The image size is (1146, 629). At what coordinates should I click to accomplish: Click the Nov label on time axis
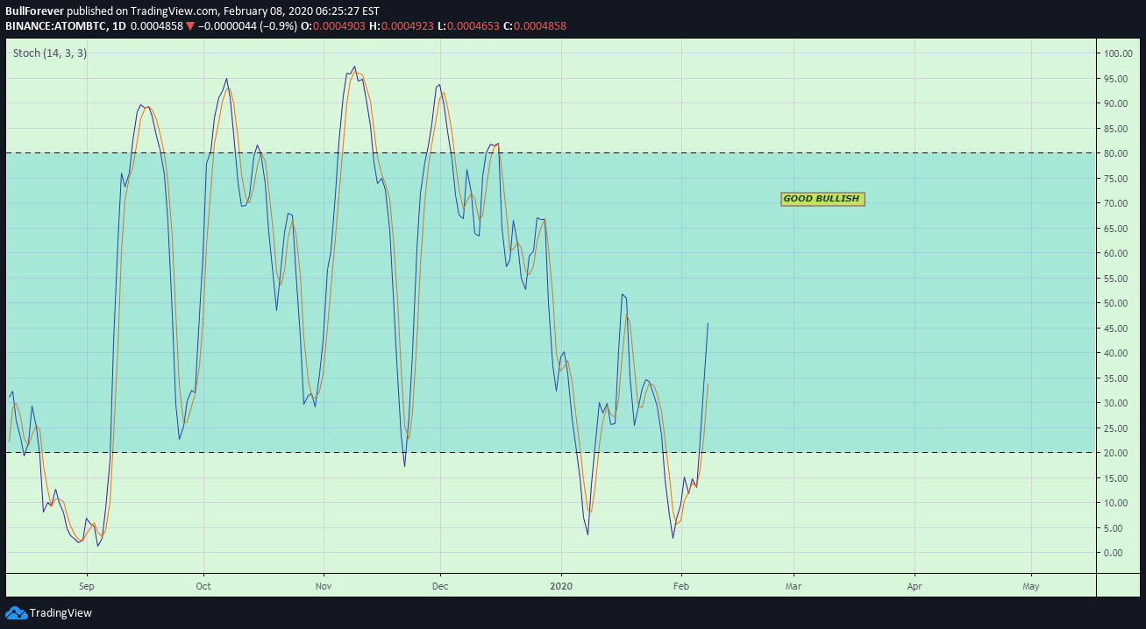[x=324, y=585]
